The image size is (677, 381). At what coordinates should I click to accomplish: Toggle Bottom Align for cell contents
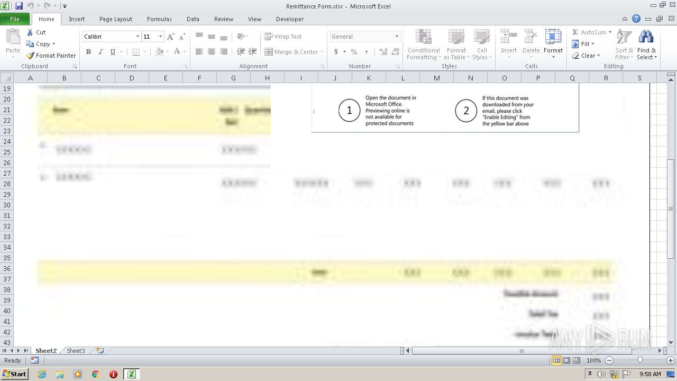click(x=224, y=37)
